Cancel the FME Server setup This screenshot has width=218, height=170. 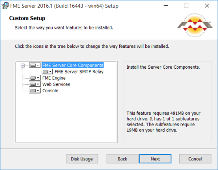195,159
